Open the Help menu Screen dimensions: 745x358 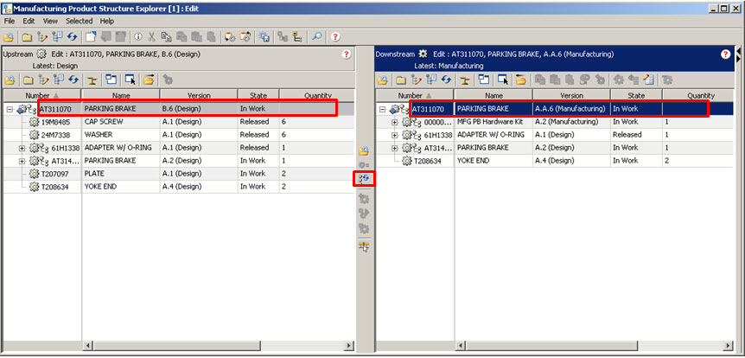[107, 21]
